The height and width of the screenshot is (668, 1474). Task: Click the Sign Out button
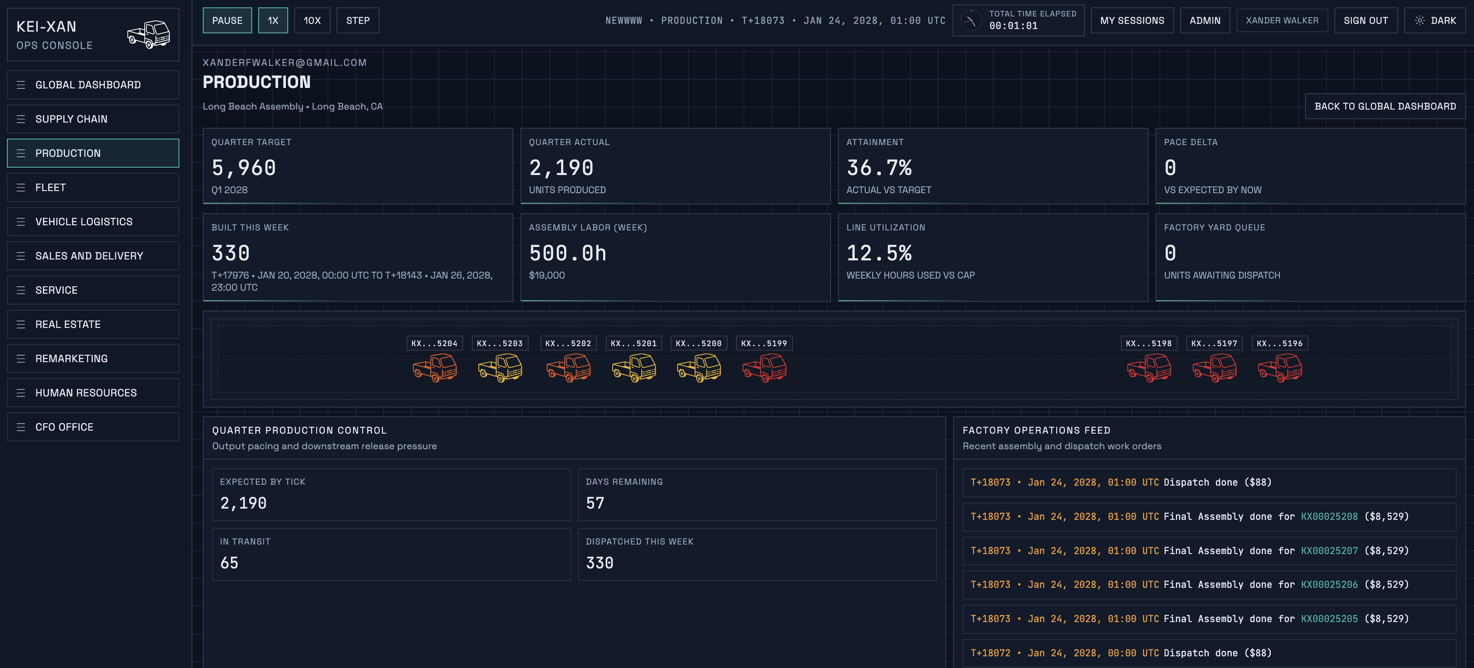(1365, 21)
